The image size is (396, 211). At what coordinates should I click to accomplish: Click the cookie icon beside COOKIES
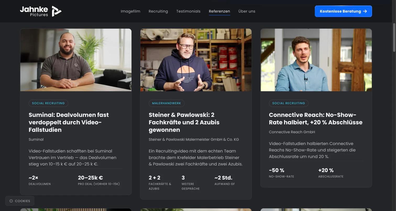click(11, 201)
